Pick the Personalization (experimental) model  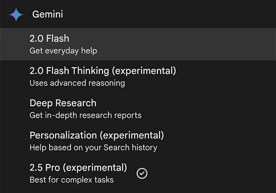pyautogui.click(x=96, y=135)
